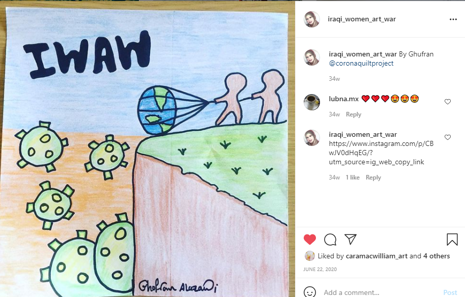Open the three-dot more options menu
This screenshot has height=297, width=465.
pyautogui.click(x=453, y=19)
